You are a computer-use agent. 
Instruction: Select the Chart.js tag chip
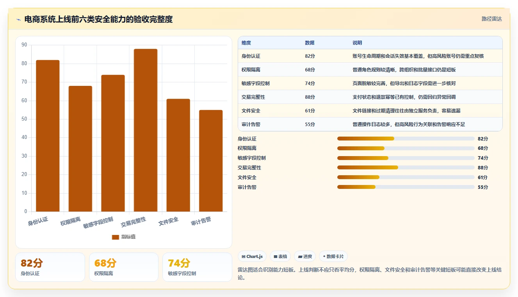252,256
